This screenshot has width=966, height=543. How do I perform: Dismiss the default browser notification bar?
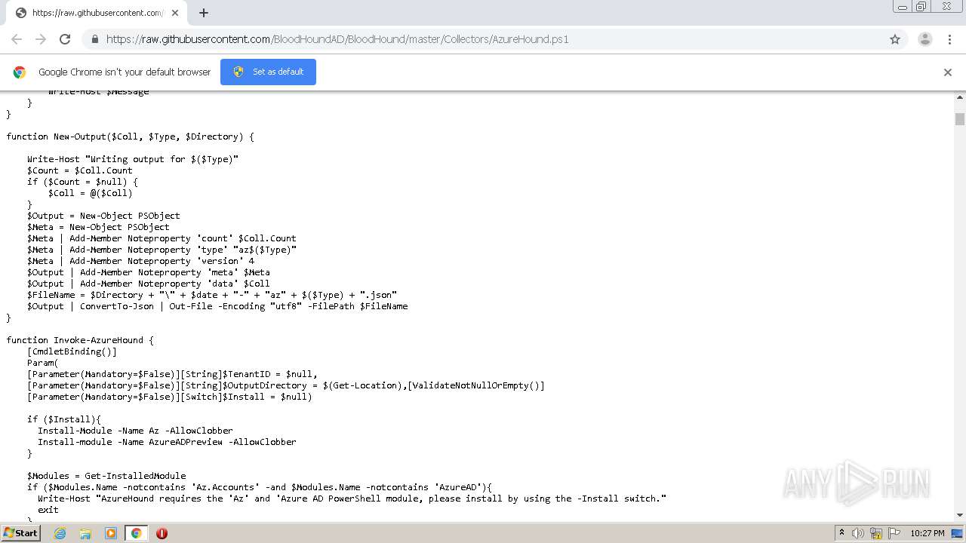[x=948, y=72]
